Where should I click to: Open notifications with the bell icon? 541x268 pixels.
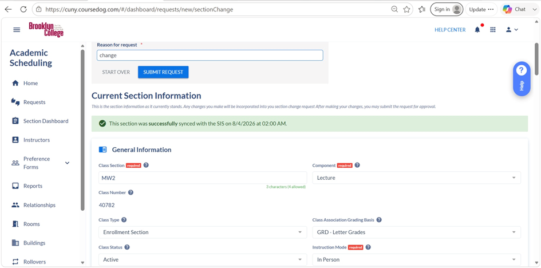coord(477,30)
